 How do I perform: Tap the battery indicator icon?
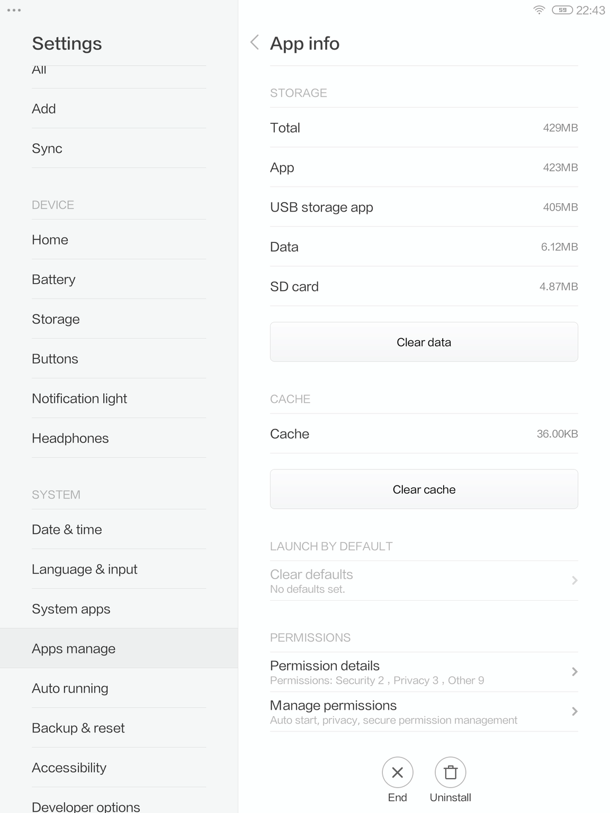[x=562, y=10]
